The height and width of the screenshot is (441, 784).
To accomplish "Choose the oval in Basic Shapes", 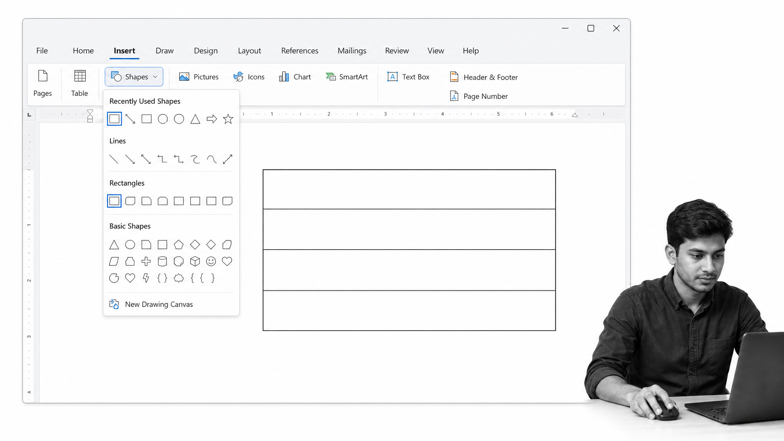I will click(130, 245).
